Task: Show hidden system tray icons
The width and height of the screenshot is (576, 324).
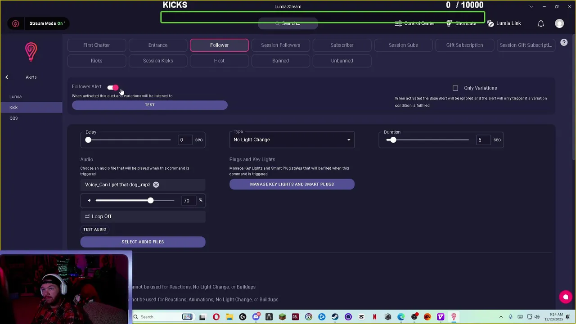Action: click(502, 317)
